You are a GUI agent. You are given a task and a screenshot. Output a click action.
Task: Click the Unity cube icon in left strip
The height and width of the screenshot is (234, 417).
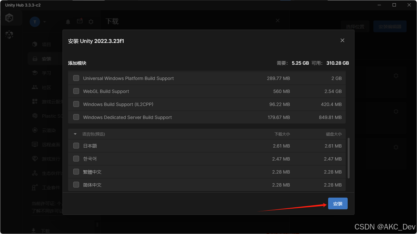[9, 35]
